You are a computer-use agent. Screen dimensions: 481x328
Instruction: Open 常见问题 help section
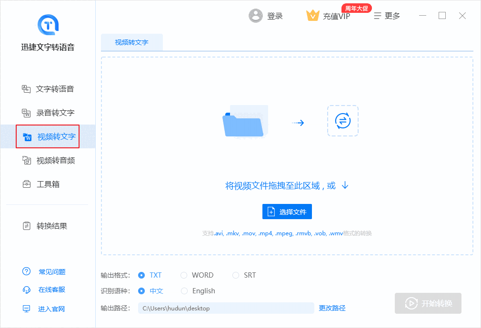pos(50,271)
